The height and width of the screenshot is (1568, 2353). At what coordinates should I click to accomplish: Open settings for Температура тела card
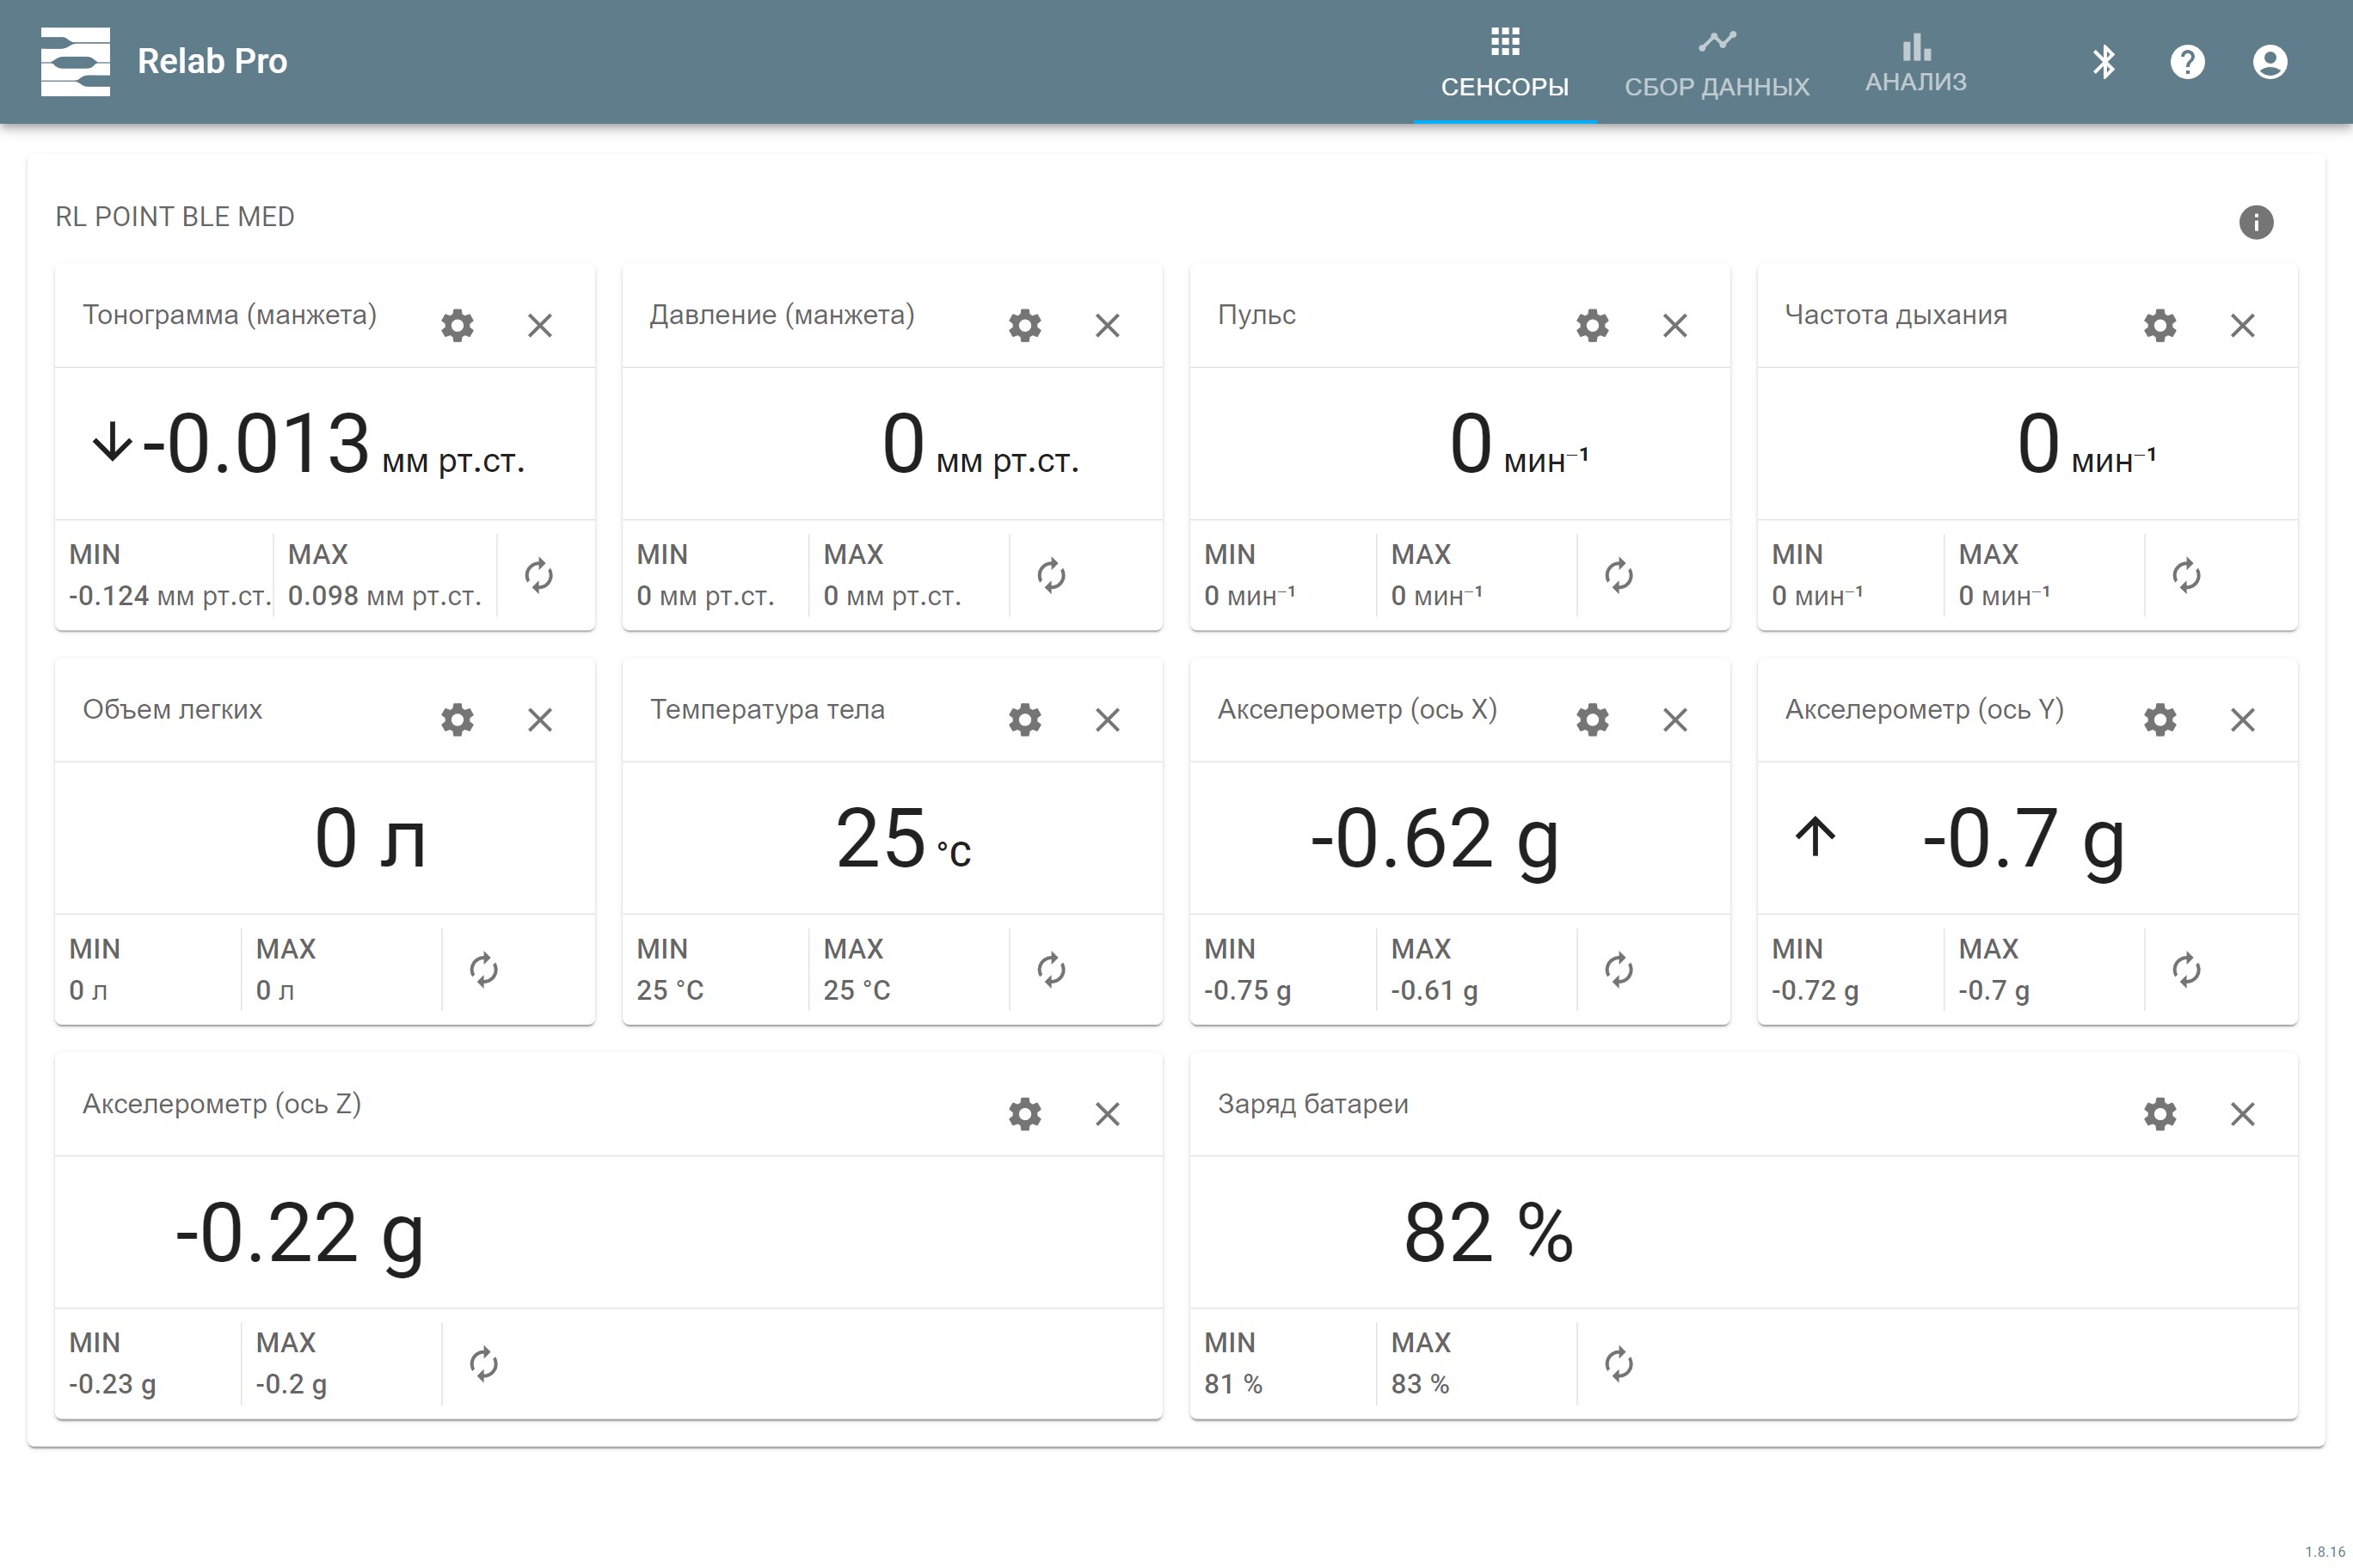click(1024, 720)
